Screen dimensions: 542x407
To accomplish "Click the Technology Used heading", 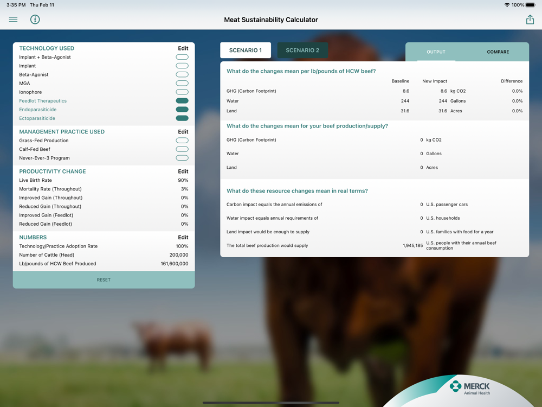I will pos(47,48).
